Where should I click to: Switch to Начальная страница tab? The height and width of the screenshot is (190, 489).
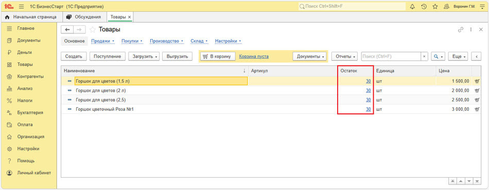(31, 17)
